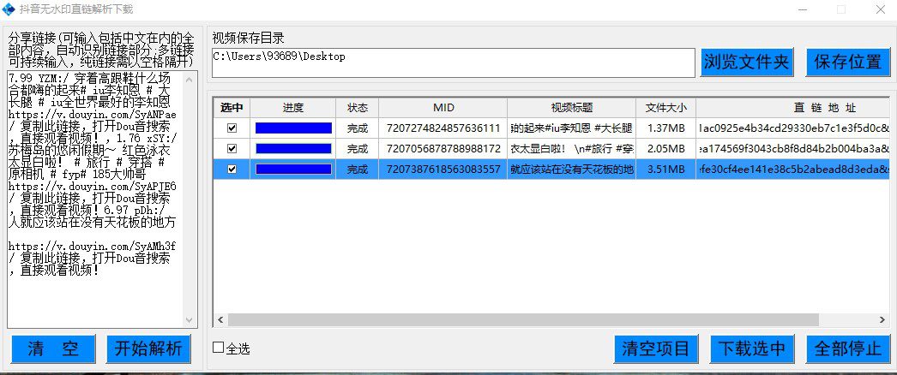Click progress bar of the 1.37MB row

(293, 128)
